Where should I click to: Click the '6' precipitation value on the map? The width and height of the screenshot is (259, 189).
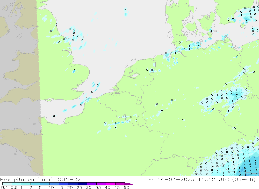pos(246,175)
